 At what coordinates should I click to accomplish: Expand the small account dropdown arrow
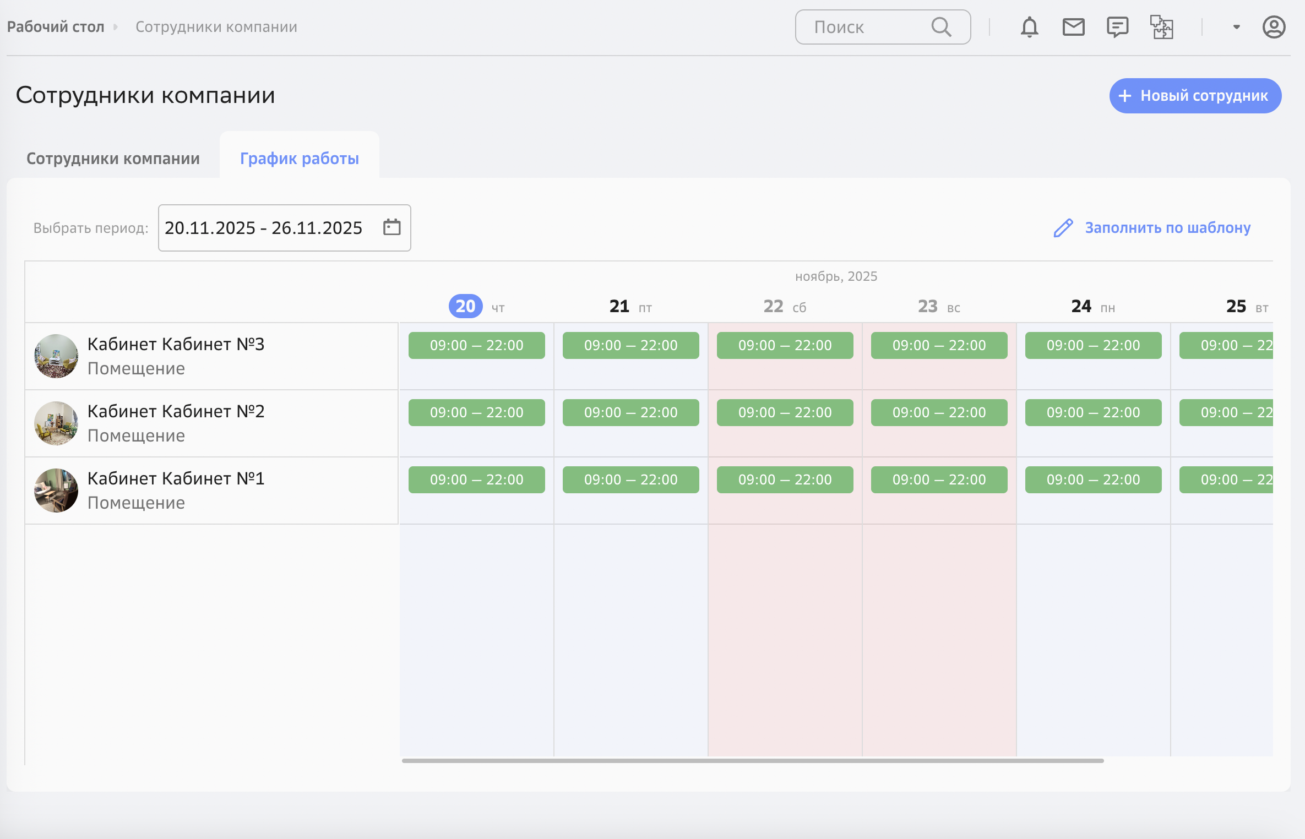tap(1236, 27)
